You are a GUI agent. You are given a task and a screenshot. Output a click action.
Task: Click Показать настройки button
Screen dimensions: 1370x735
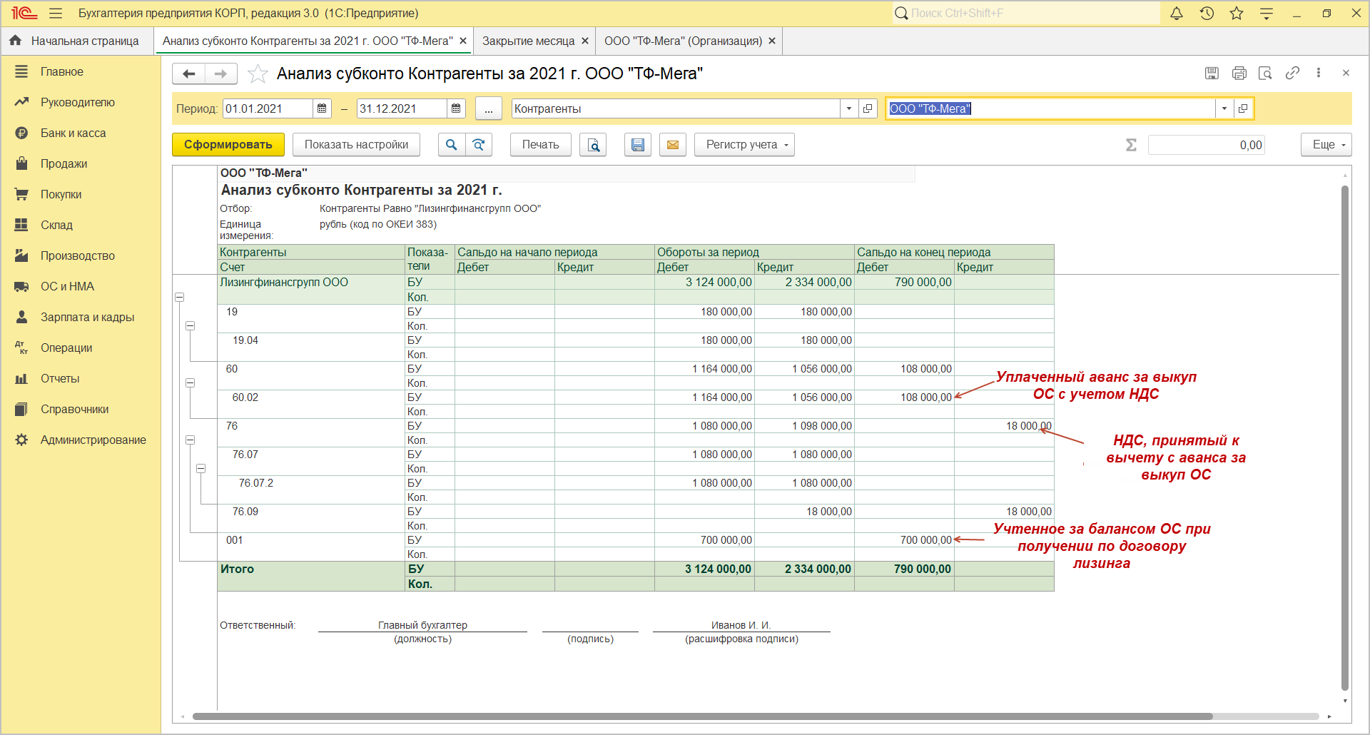coord(356,145)
